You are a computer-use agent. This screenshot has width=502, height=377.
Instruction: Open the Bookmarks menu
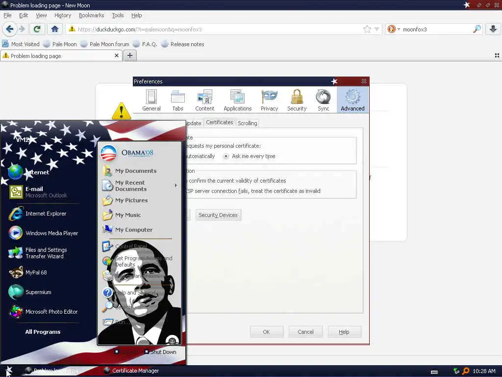click(91, 15)
